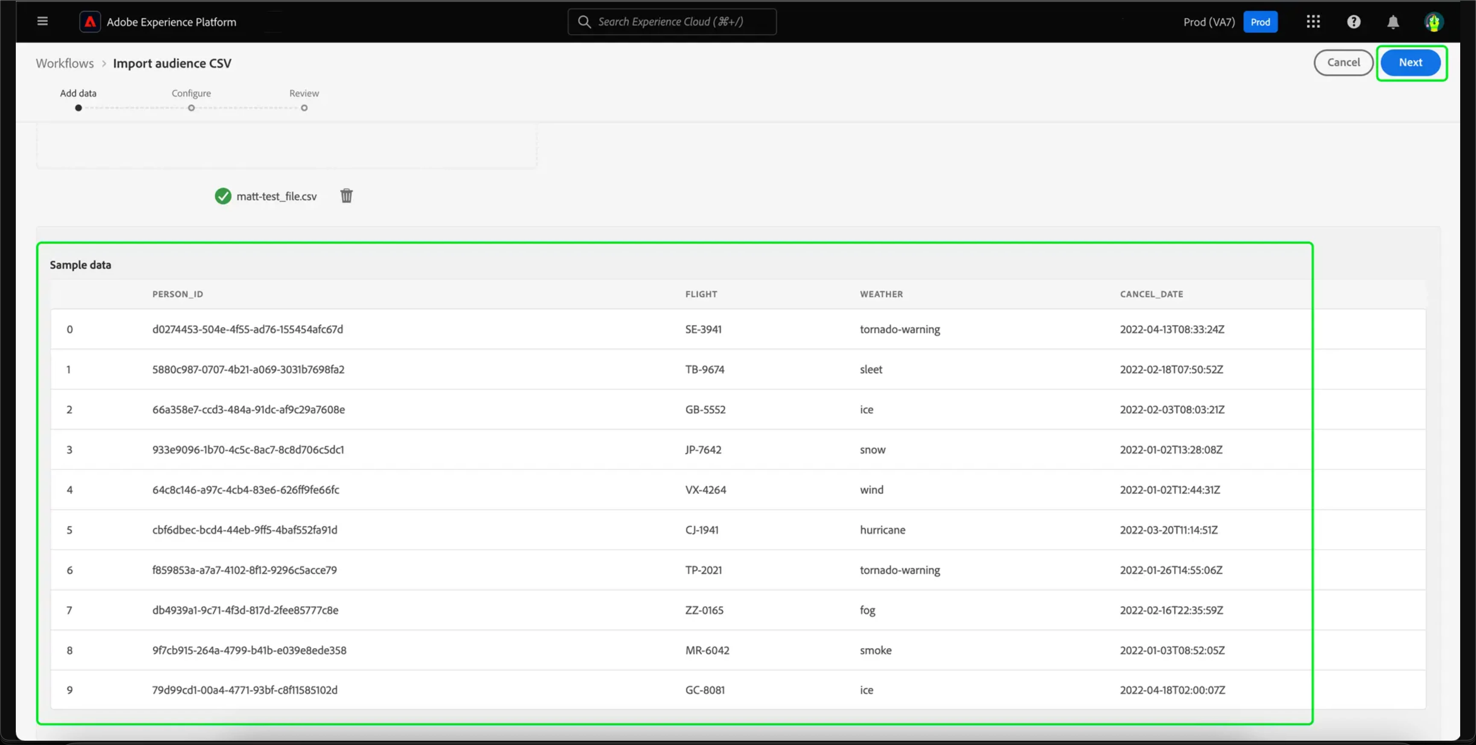Click the Adobe logo icon
The height and width of the screenshot is (745, 1476).
tap(90, 22)
